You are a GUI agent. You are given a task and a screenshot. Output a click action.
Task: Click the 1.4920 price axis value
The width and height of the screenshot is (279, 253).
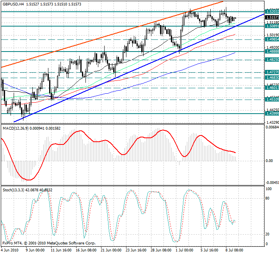[x=272, y=47]
